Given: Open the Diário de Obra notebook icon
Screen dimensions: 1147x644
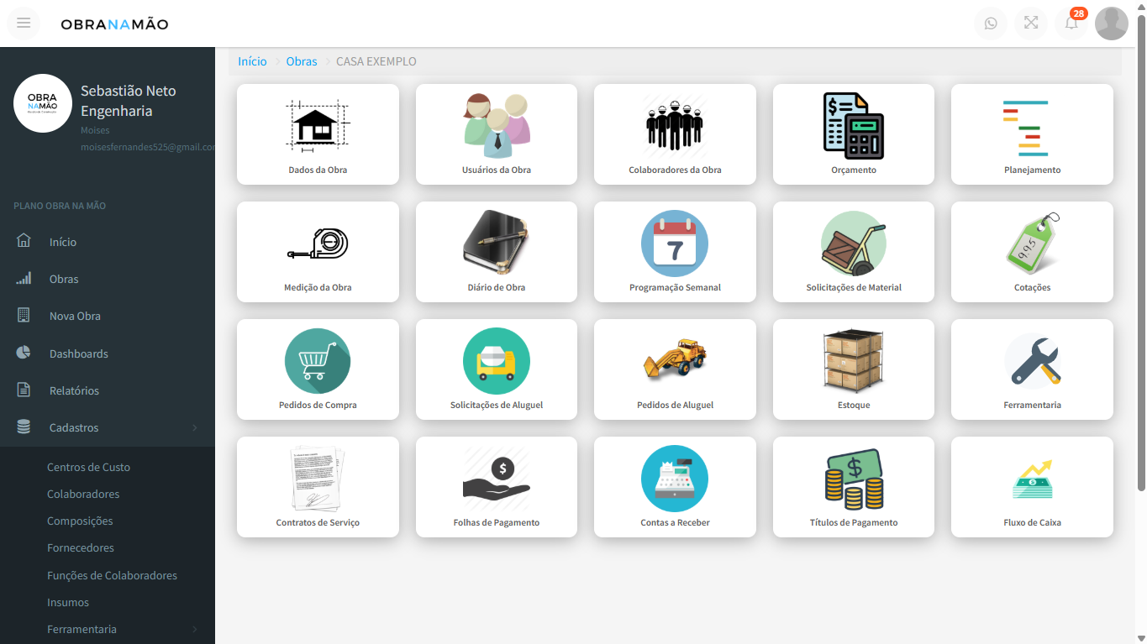Looking at the screenshot, I should pos(497,243).
